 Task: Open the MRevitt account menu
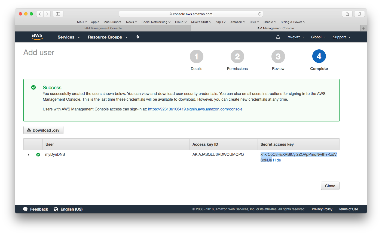tap(296, 37)
